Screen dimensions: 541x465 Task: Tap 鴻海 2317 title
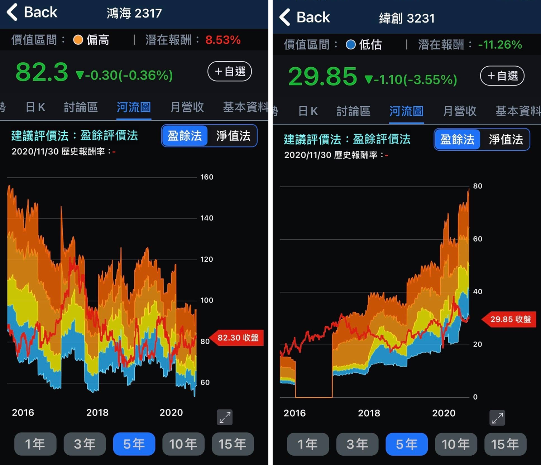(134, 13)
